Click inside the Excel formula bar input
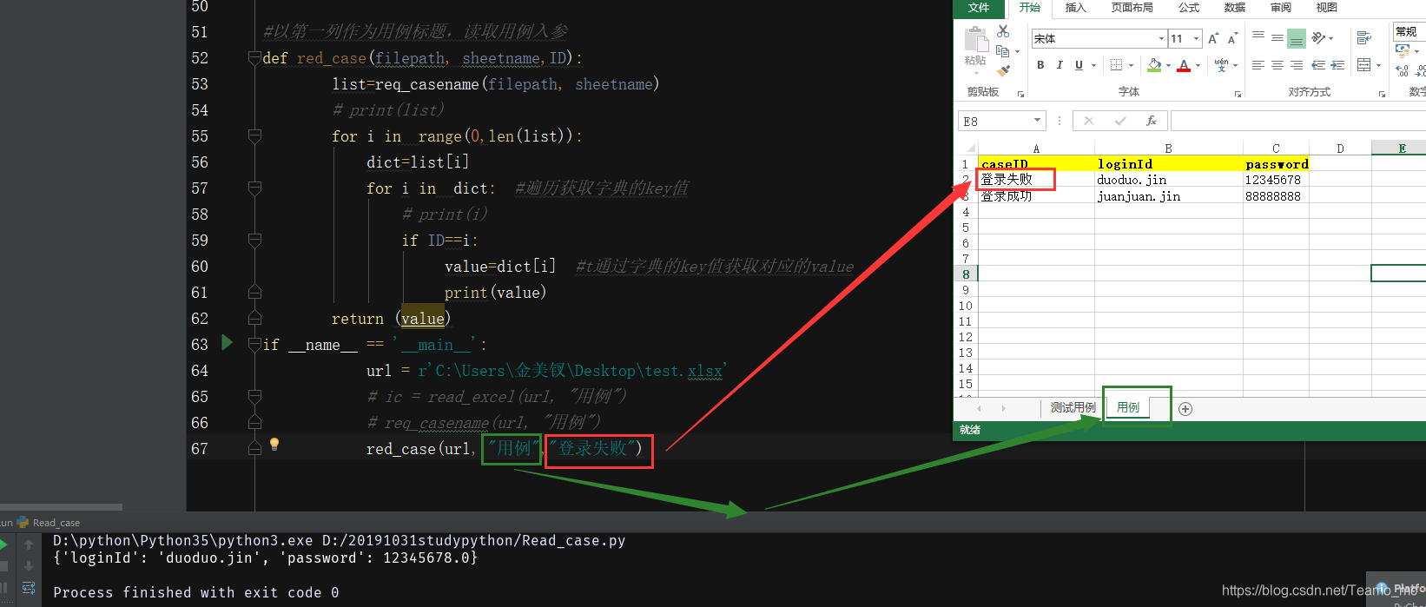Screen dimensions: 1426x607 click(1297, 121)
